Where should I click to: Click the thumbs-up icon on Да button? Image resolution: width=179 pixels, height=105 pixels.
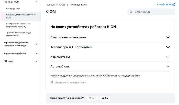103,98
